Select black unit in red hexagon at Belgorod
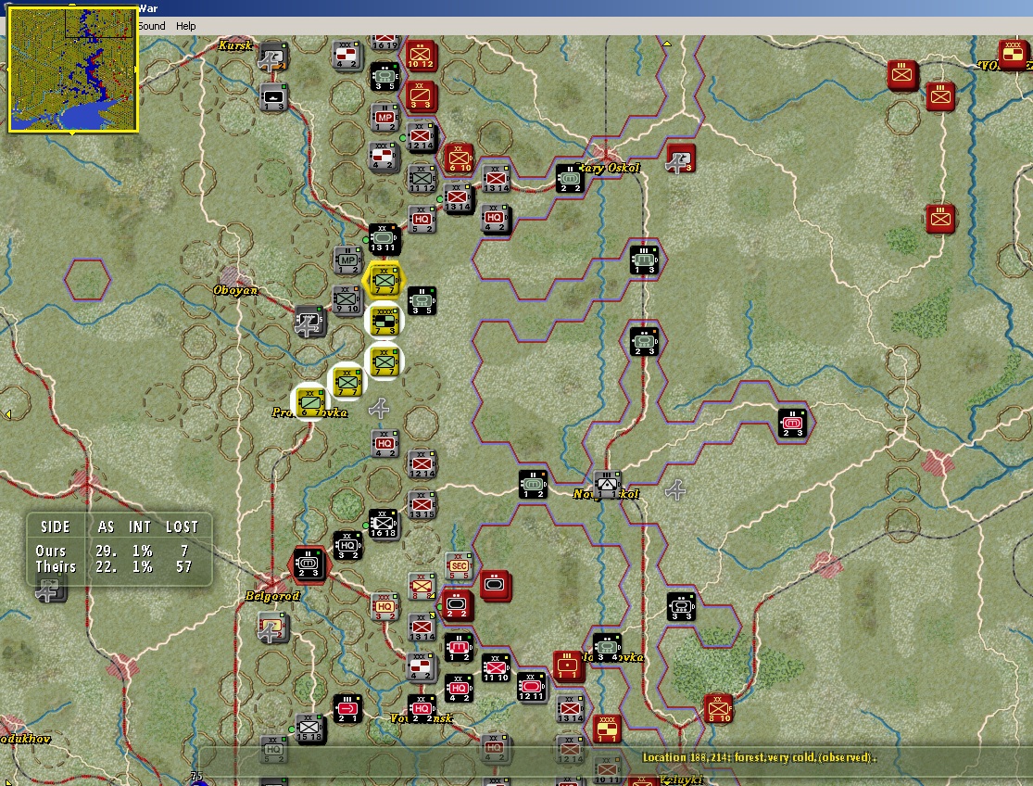This screenshot has width=1033, height=786. coord(309,564)
